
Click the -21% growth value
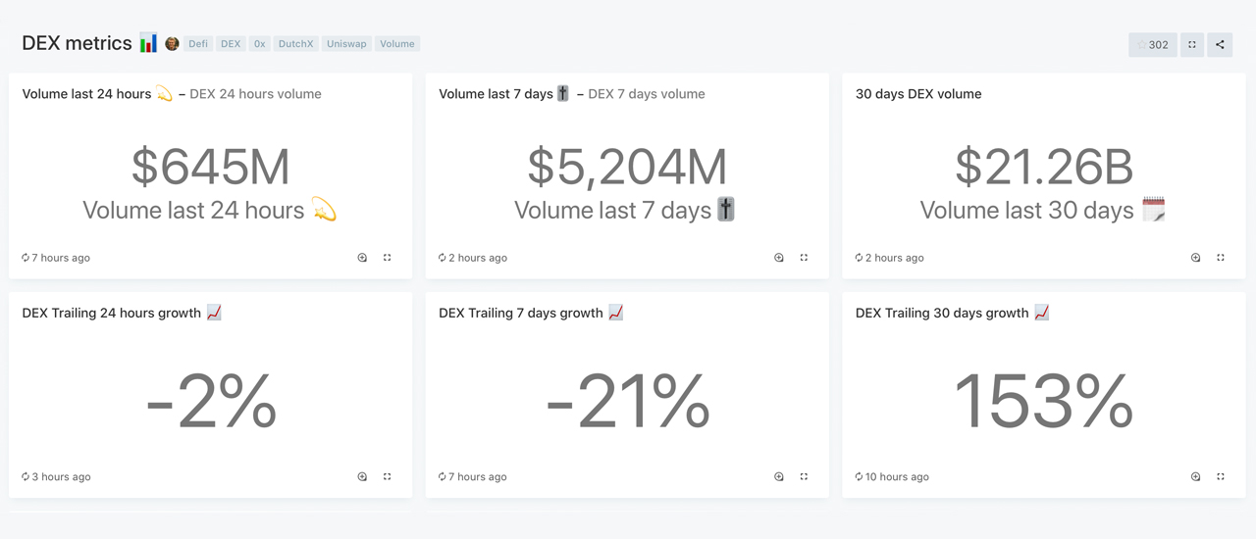627,401
